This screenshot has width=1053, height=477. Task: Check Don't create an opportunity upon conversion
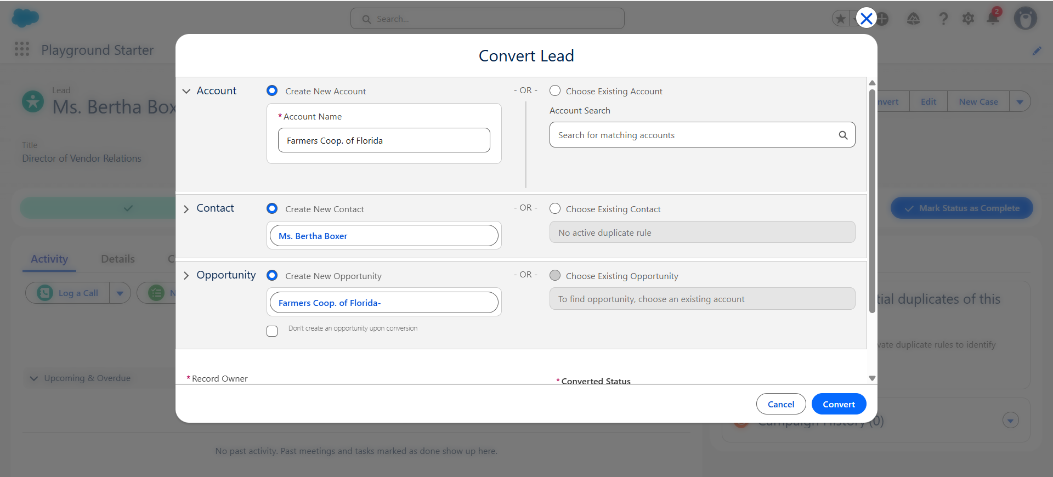point(272,331)
